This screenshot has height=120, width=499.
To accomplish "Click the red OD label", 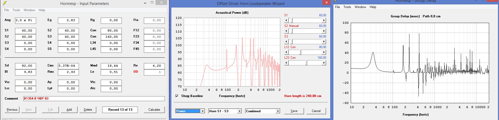I will point(136,72).
